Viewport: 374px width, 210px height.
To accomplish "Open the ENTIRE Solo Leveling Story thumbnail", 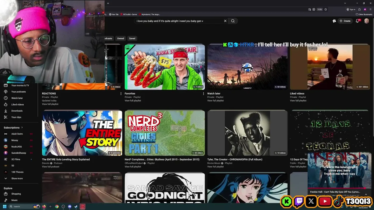I will pos(82,133).
